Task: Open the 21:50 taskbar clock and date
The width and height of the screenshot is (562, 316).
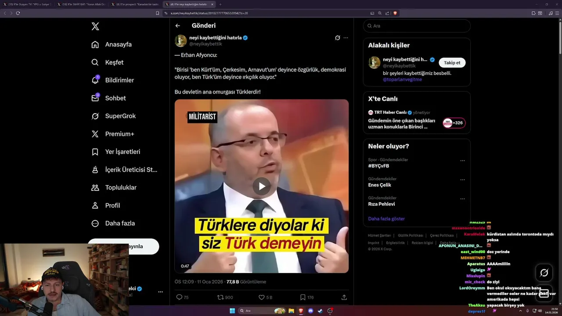Action: click(551, 311)
